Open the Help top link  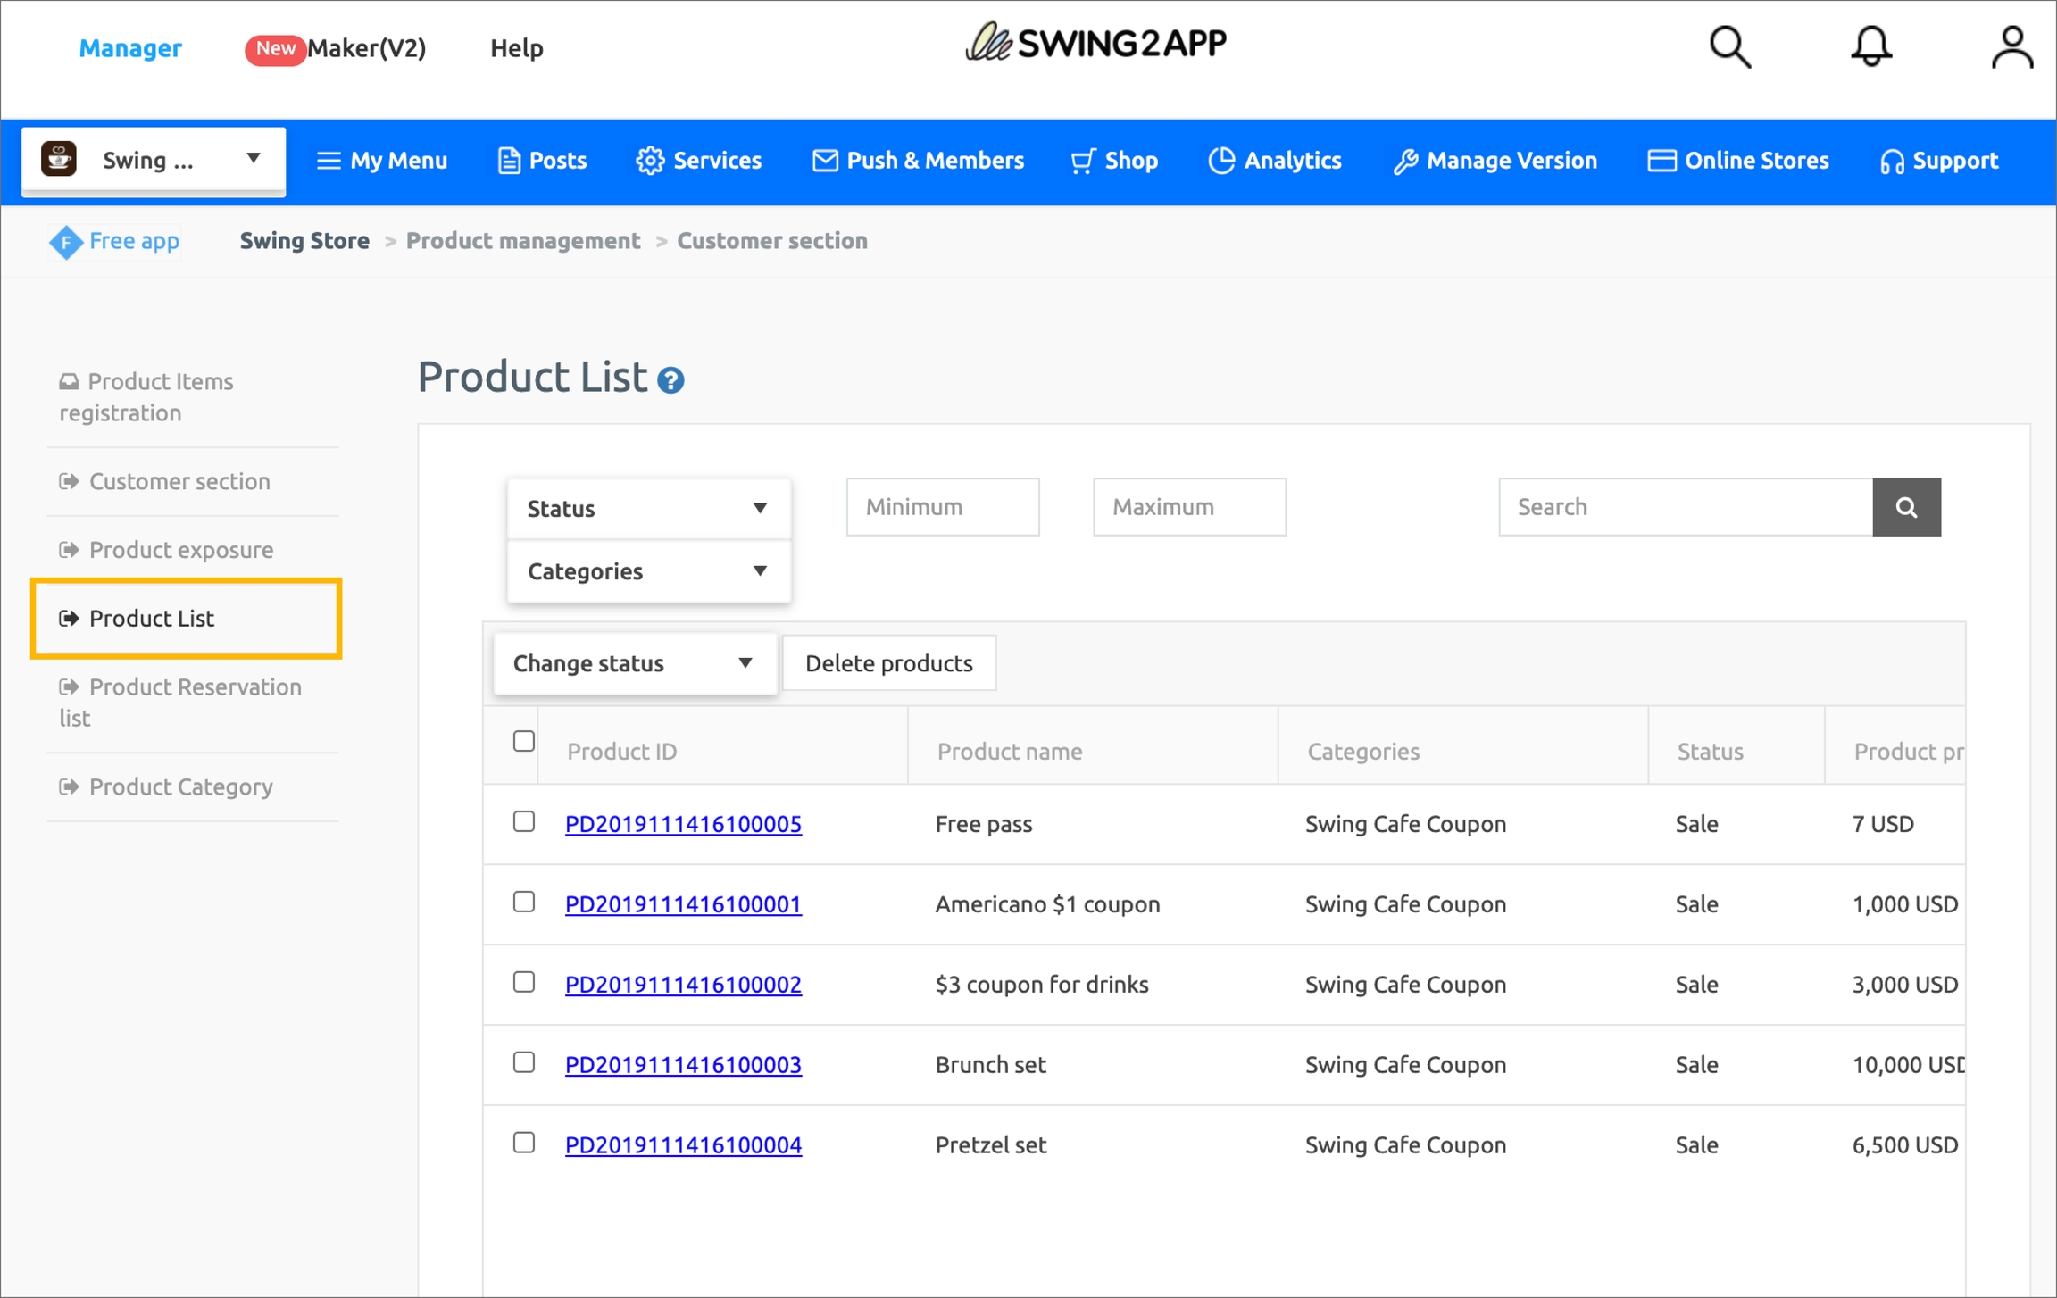pos(516,48)
